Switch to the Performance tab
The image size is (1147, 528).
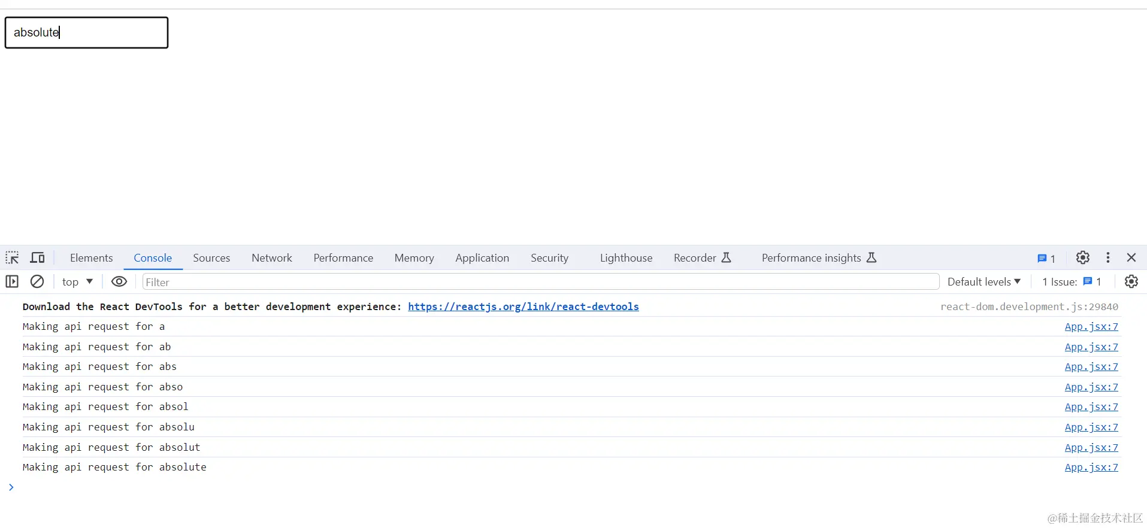pyautogui.click(x=343, y=258)
